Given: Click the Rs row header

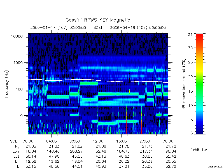Looking at the screenshot, I should (17, 146).
